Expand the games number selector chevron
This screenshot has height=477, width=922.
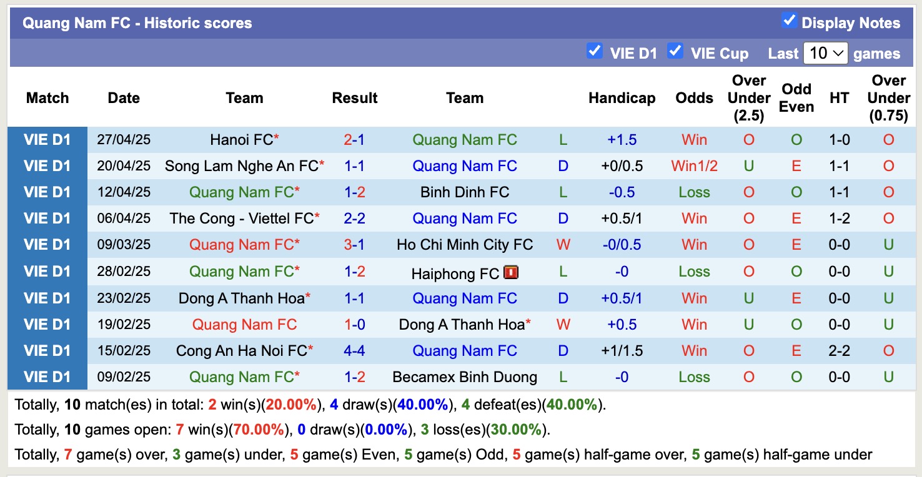tap(838, 53)
